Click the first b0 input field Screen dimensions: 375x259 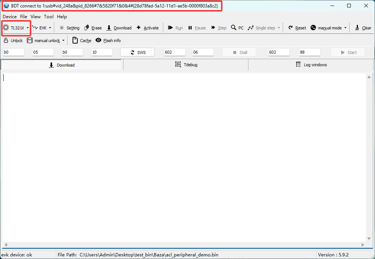tap(14, 52)
